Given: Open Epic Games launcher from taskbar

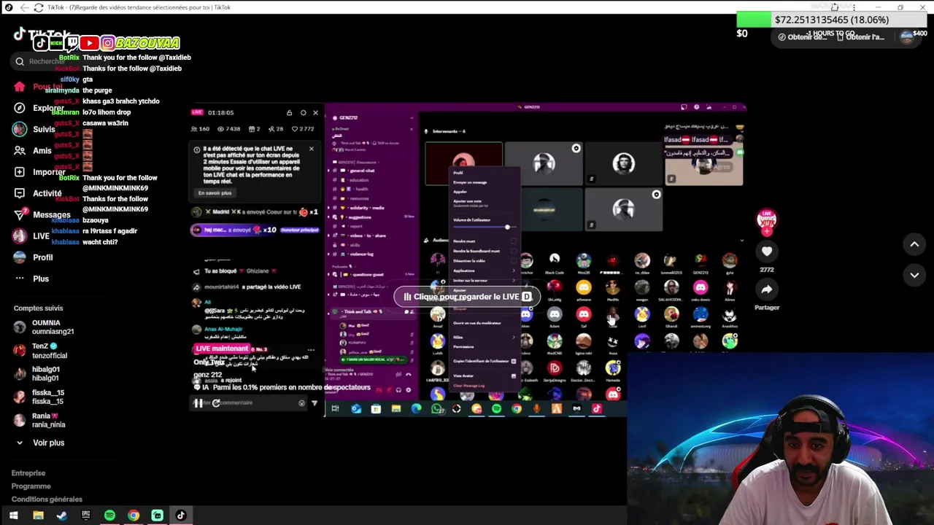Looking at the screenshot, I should [x=86, y=516].
